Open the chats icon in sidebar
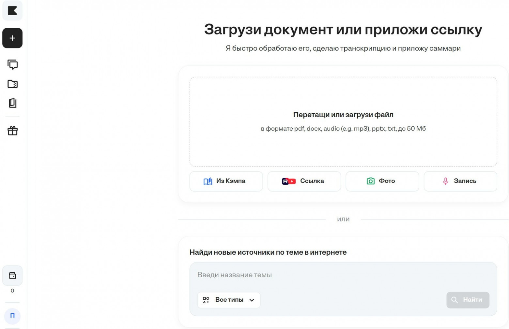This screenshot has height=329, width=509. pyautogui.click(x=12, y=64)
